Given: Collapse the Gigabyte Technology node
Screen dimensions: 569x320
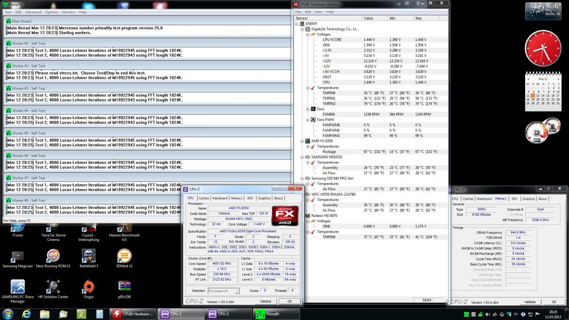Looking at the screenshot, I should 302,29.
